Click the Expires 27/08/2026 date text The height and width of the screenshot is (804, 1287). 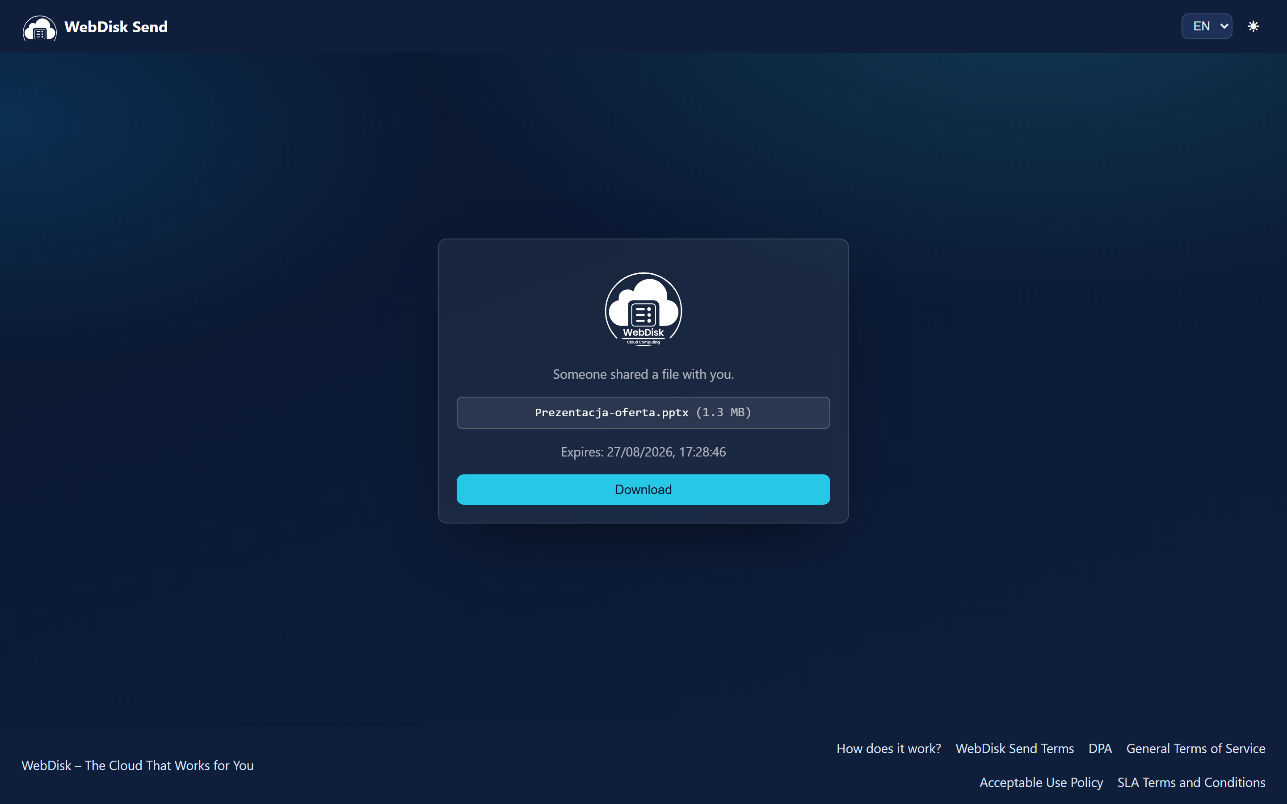pos(643,452)
